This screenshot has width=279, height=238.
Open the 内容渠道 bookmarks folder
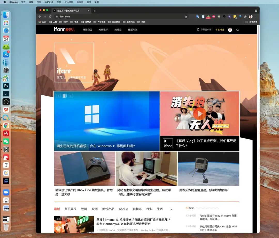[x=99, y=22]
